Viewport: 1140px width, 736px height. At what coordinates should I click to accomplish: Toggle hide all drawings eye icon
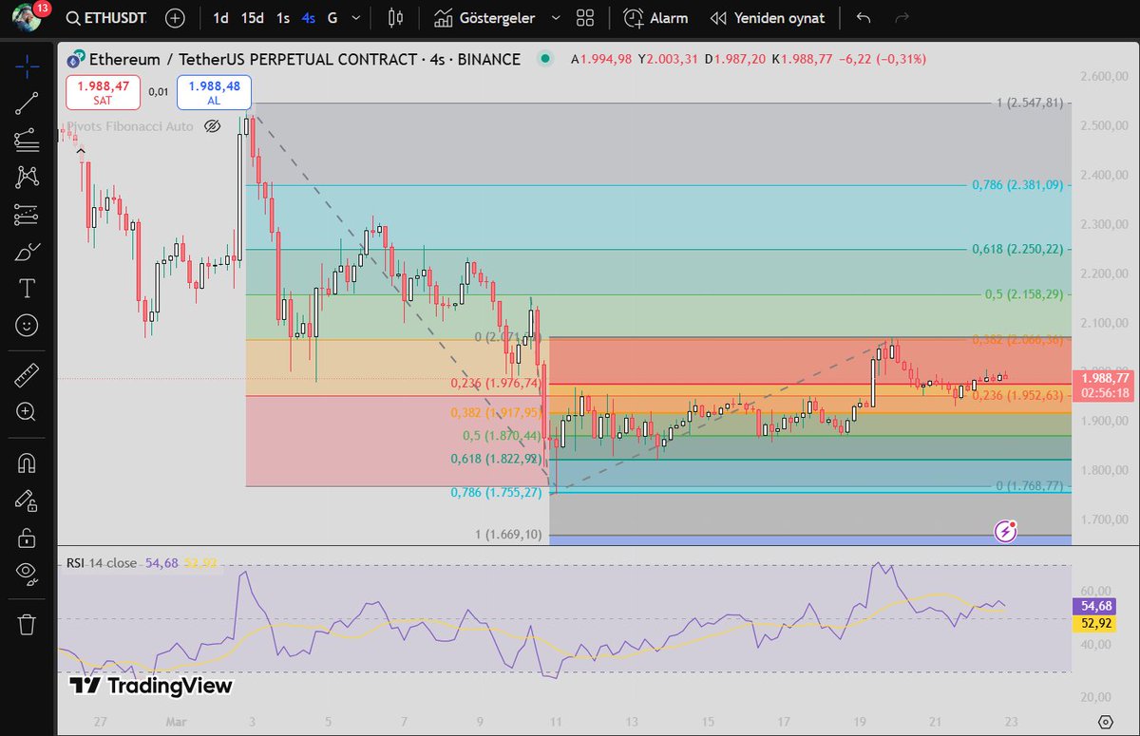(28, 574)
